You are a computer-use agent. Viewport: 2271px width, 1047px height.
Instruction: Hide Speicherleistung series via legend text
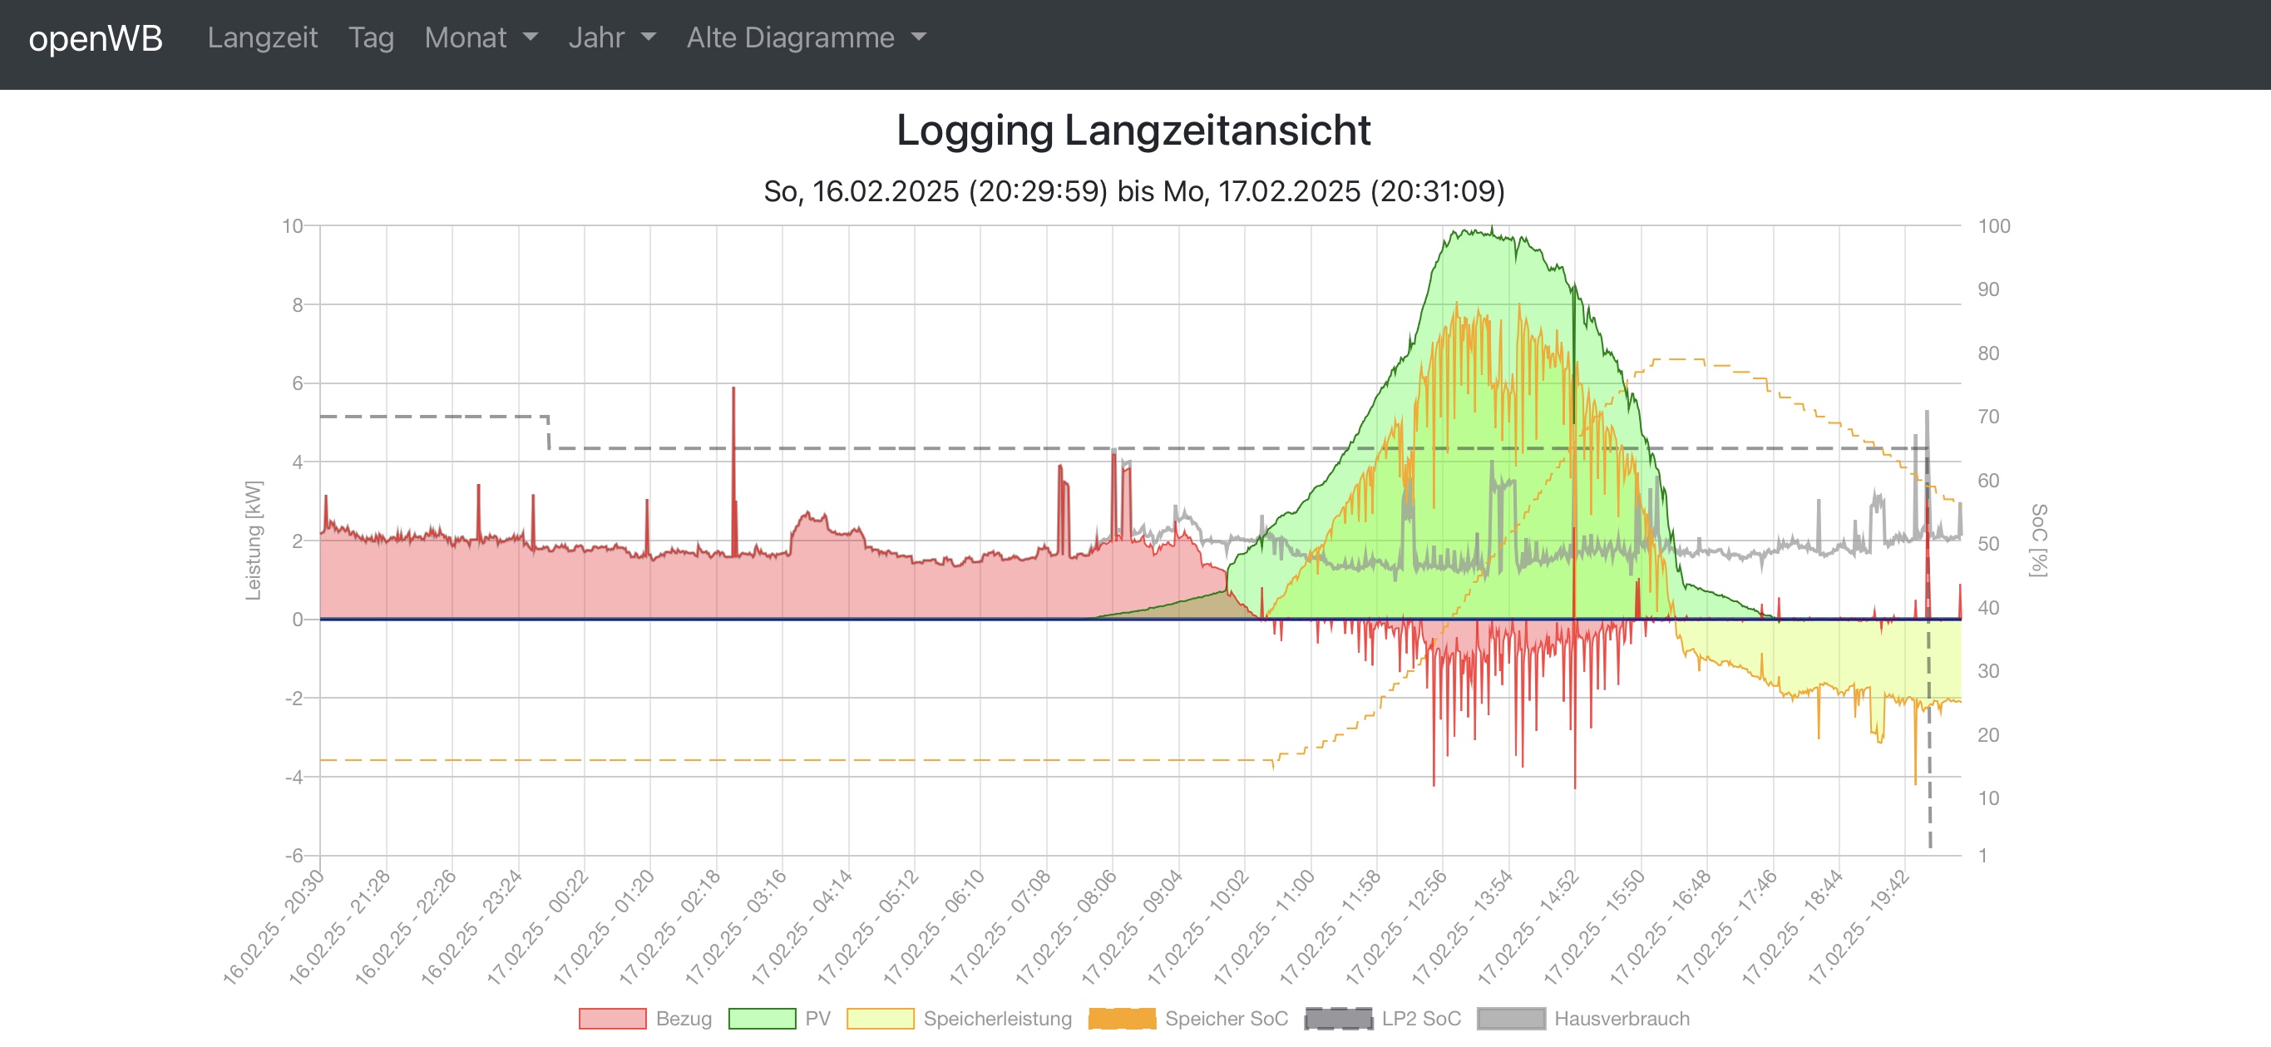[x=997, y=1019]
